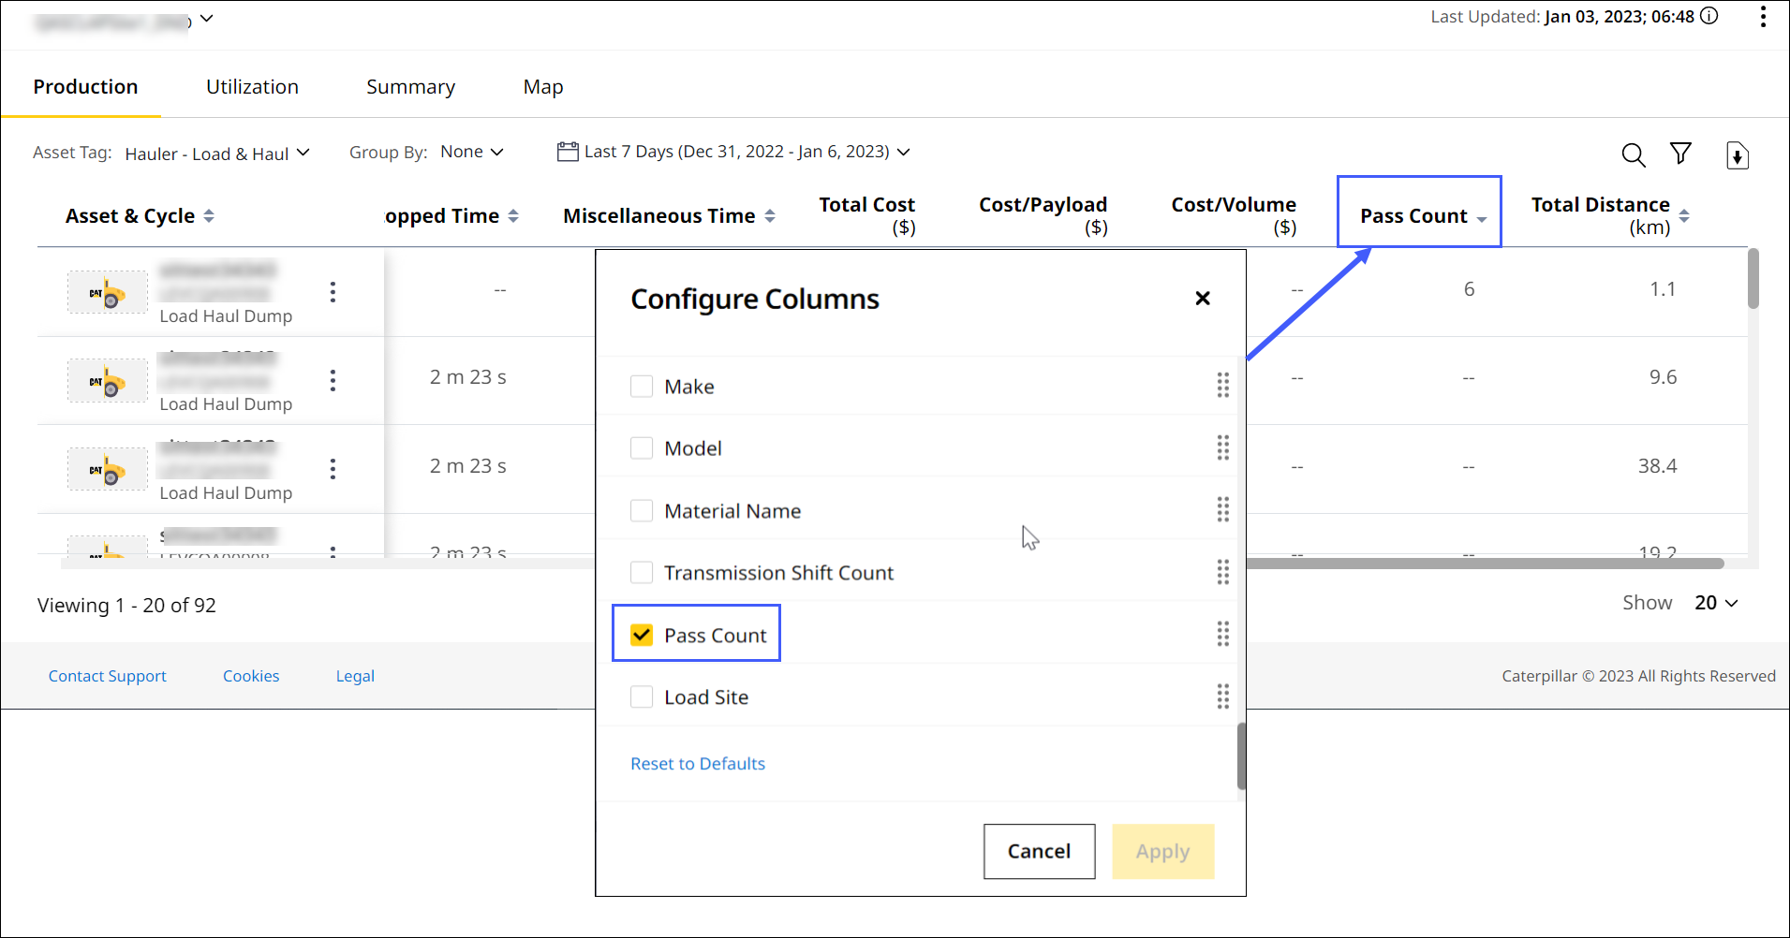Click the Cancel button

(1039, 851)
